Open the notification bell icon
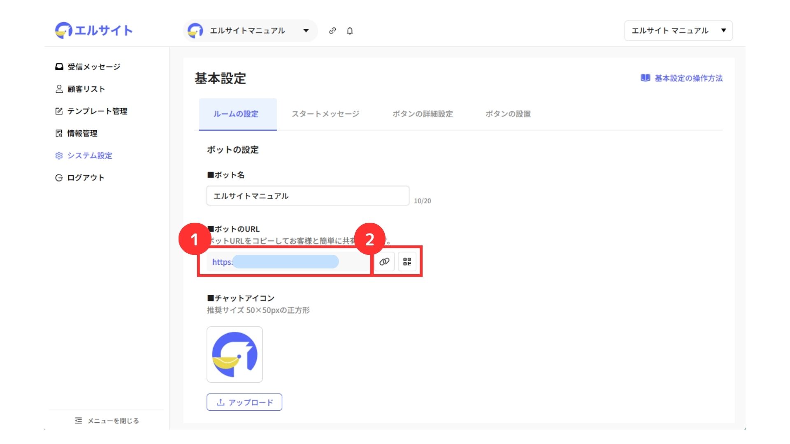 pyautogui.click(x=350, y=31)
